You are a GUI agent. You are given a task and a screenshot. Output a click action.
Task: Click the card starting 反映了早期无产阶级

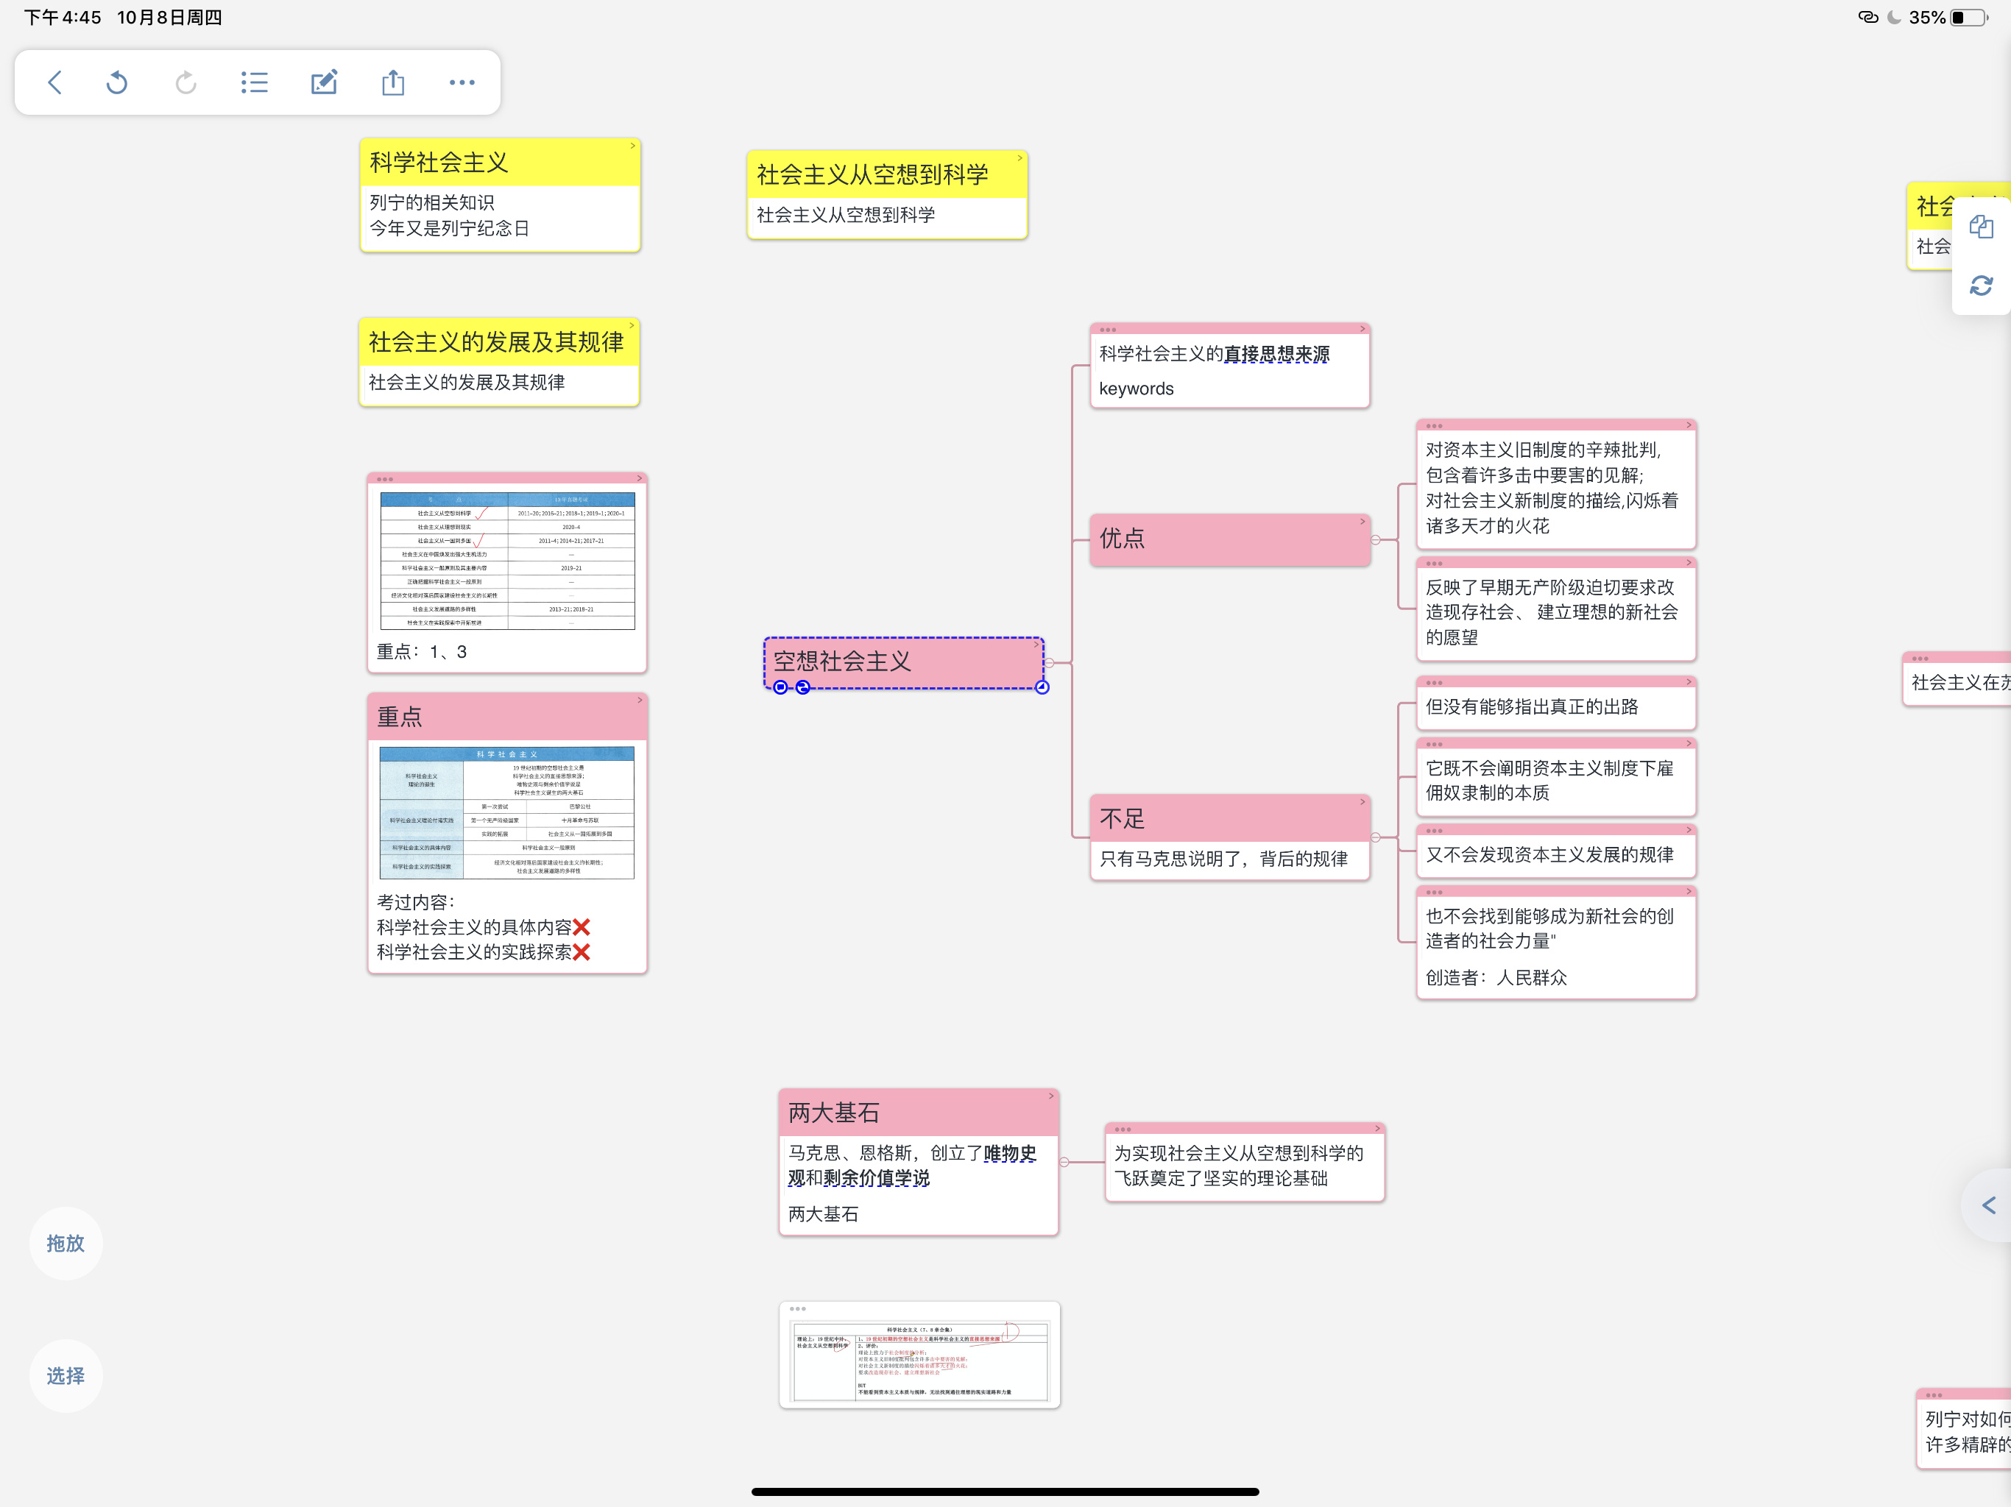pyautogui.click(x=1555, y=609)
